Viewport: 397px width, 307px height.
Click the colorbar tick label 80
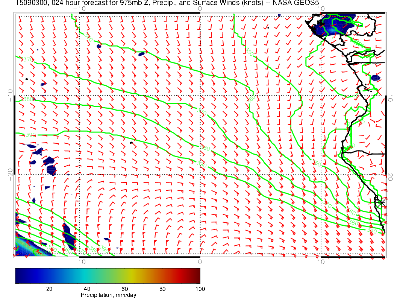tap(162, 289)
